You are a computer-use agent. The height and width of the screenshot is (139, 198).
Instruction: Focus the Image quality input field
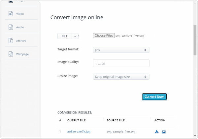point(121,63)
